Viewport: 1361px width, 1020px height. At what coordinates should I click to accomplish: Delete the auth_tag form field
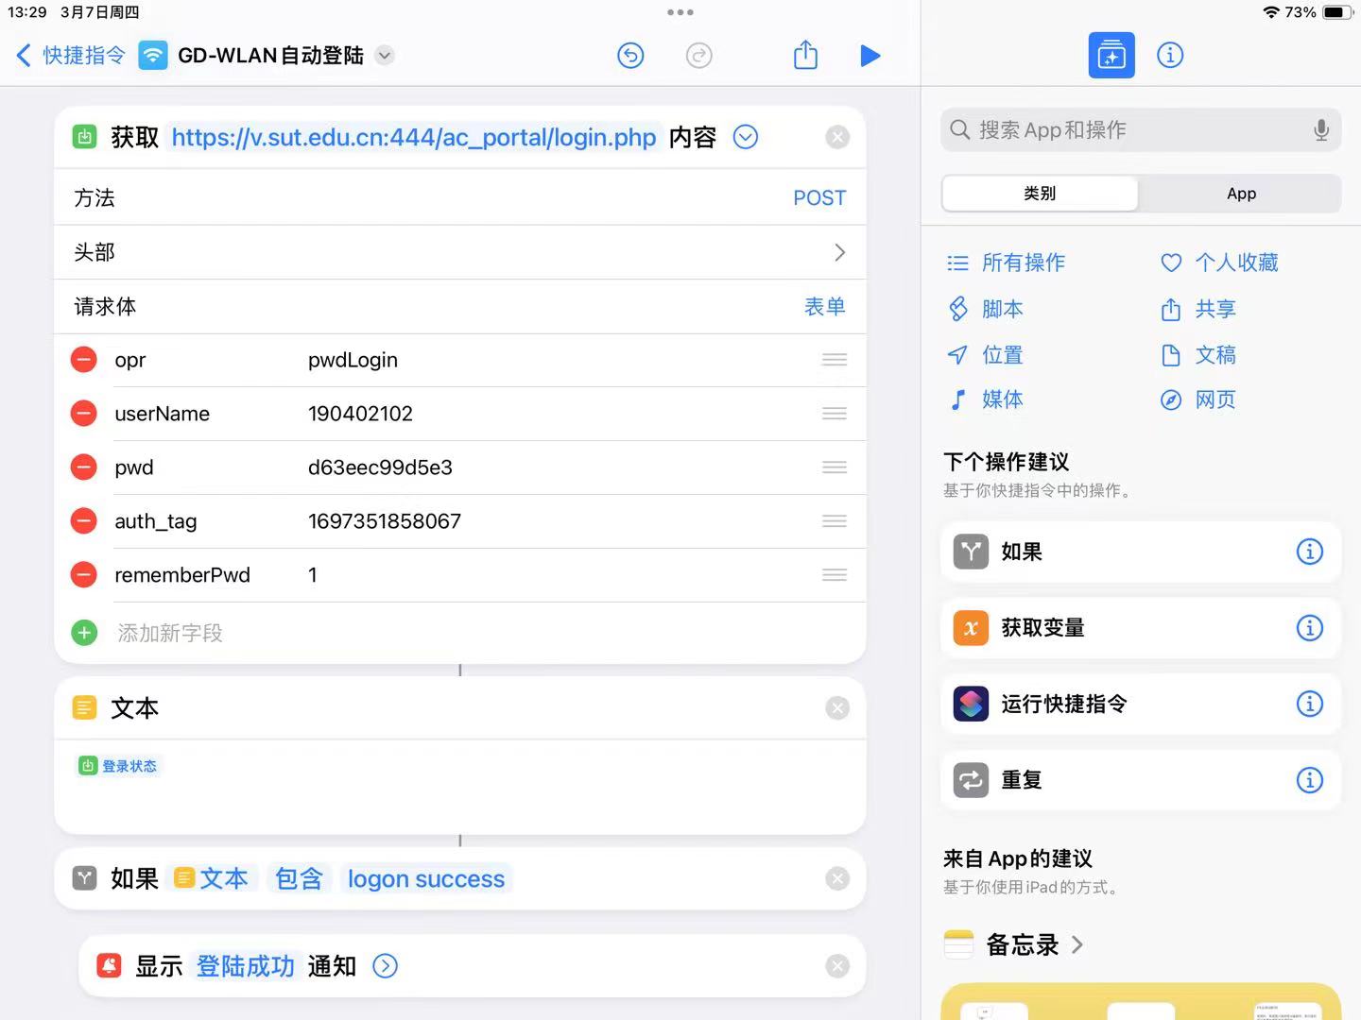pyautogui.click(x=84, y=521)
